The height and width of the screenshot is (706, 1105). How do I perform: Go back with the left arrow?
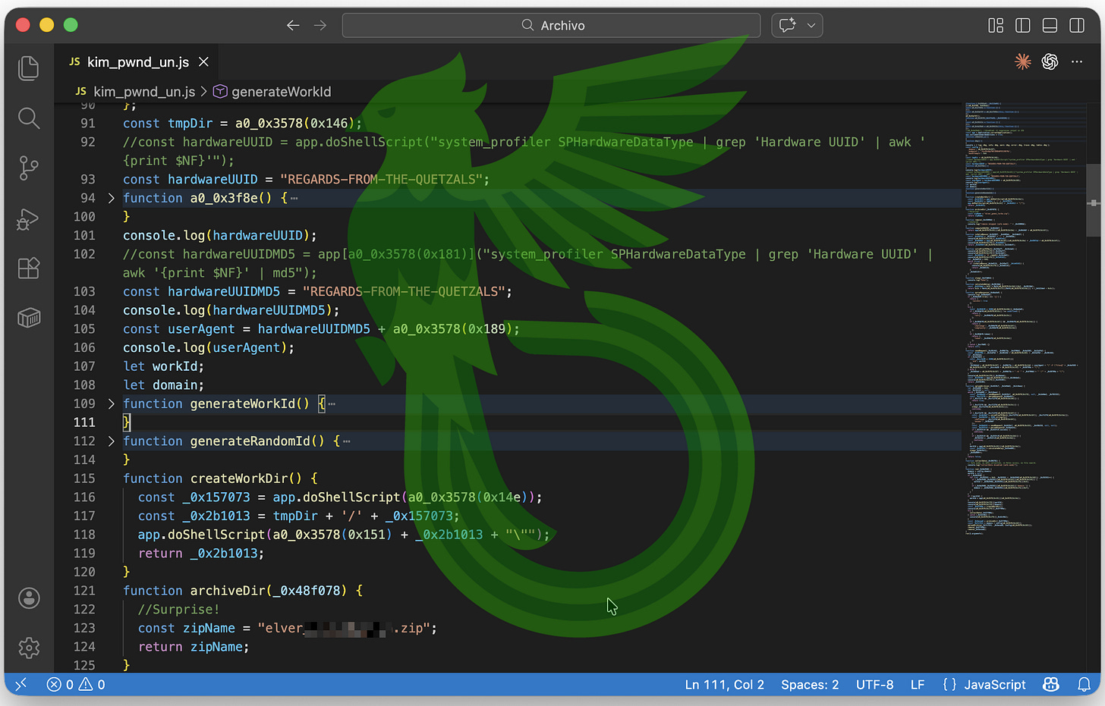(293, 25)
